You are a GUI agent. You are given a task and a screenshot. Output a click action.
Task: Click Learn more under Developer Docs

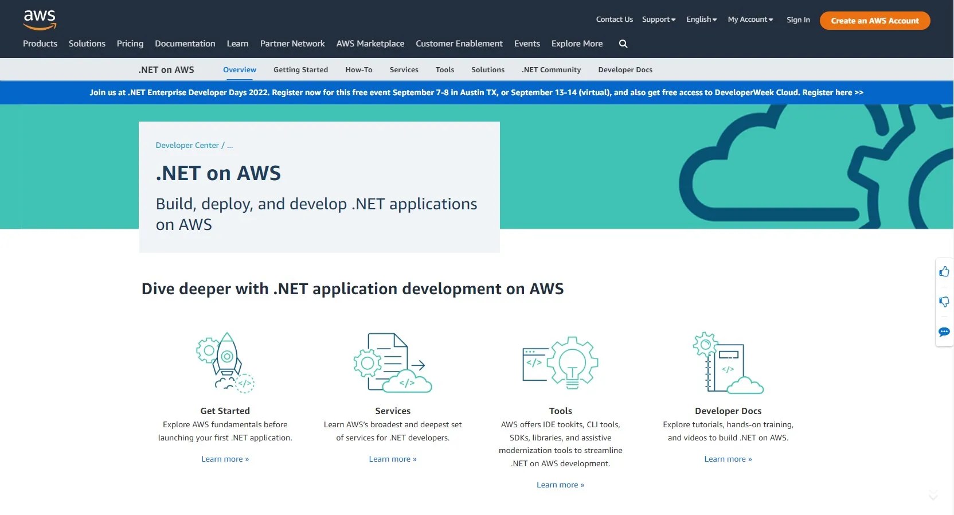[x=728, y=459]
